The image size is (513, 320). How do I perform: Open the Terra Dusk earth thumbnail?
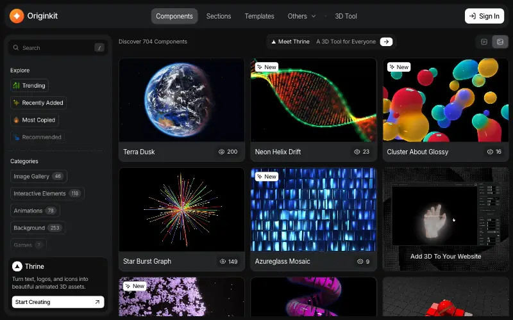[181, 100]
